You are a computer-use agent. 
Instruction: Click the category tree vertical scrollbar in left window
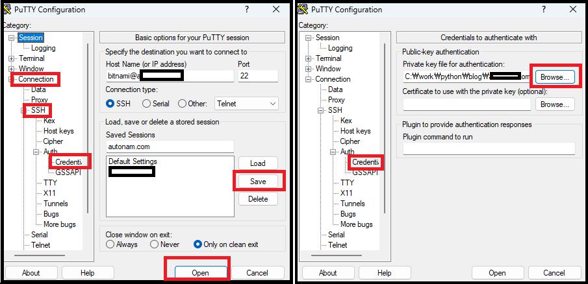[88, 128]
